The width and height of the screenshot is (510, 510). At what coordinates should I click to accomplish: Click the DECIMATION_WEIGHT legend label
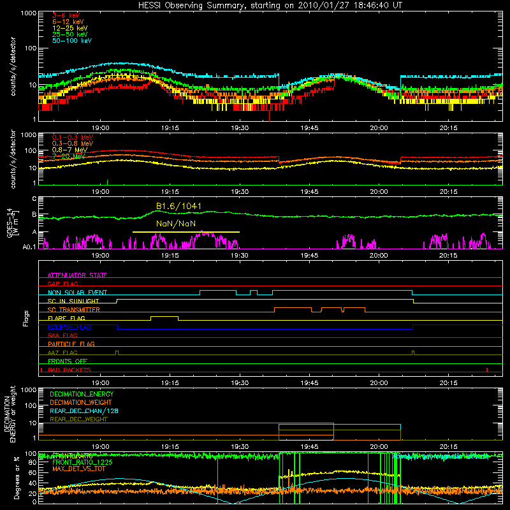81,402
